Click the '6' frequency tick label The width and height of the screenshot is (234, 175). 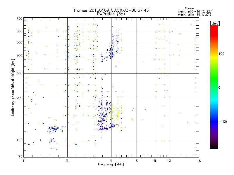[137, 161]
